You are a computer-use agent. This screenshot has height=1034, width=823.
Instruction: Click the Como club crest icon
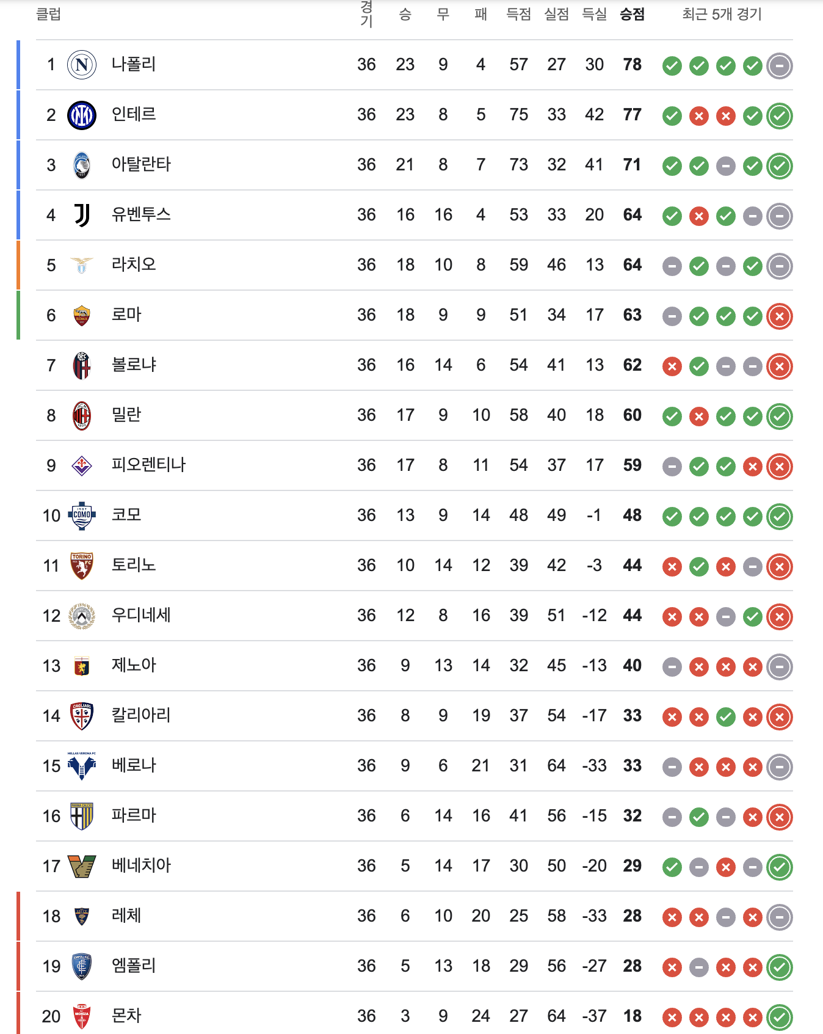82,515
